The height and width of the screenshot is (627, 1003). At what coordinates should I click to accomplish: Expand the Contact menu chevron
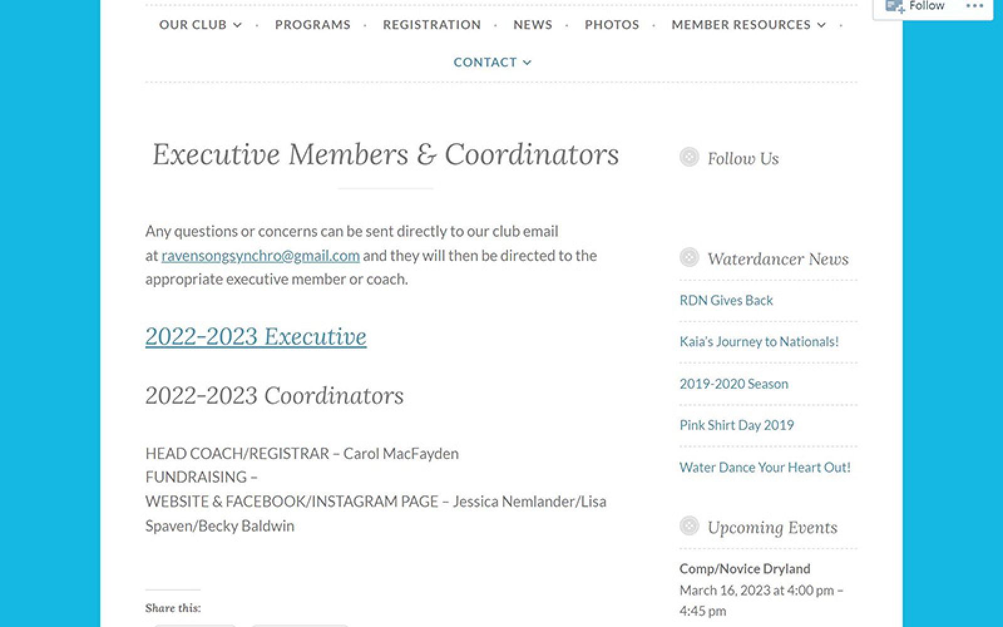click(x=527, y=62)
